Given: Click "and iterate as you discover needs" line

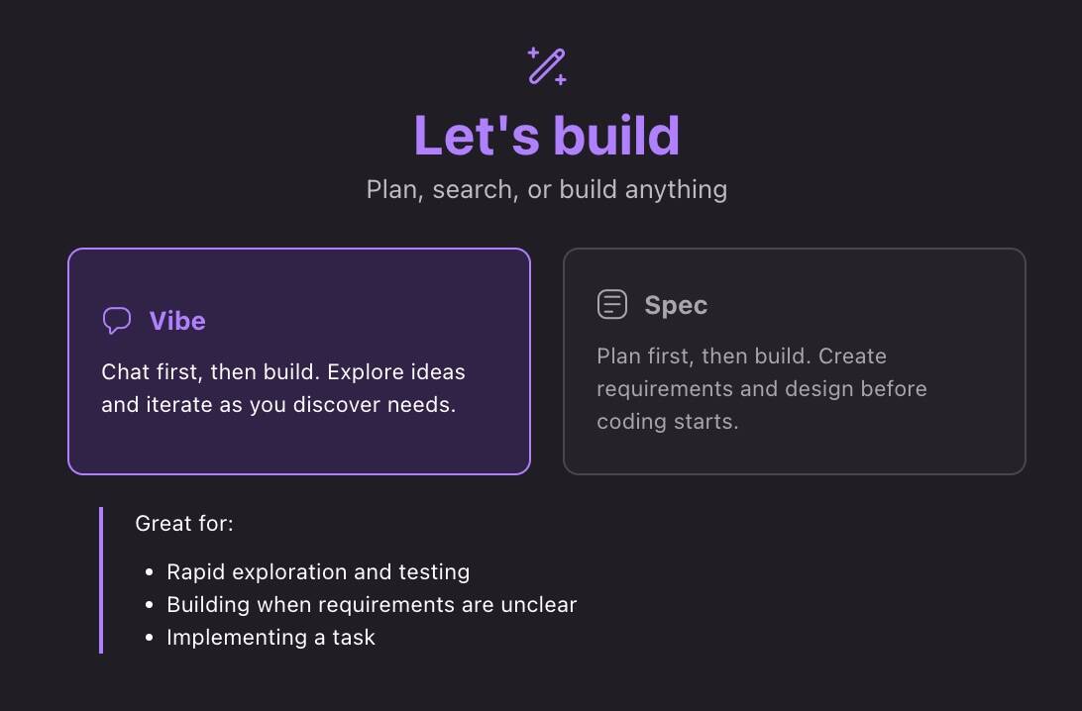Looking at the screenshot, I should click(278, 405).
